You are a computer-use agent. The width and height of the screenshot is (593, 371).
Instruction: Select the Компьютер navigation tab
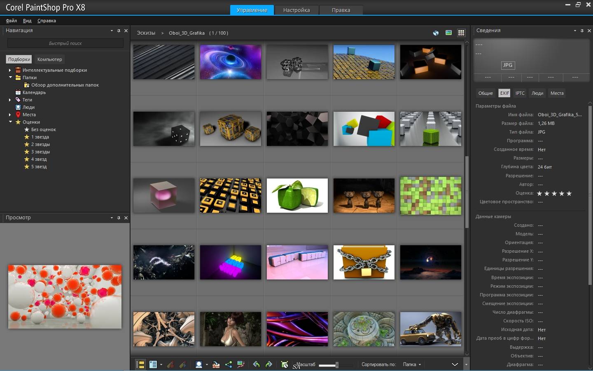tap(49, 59)
